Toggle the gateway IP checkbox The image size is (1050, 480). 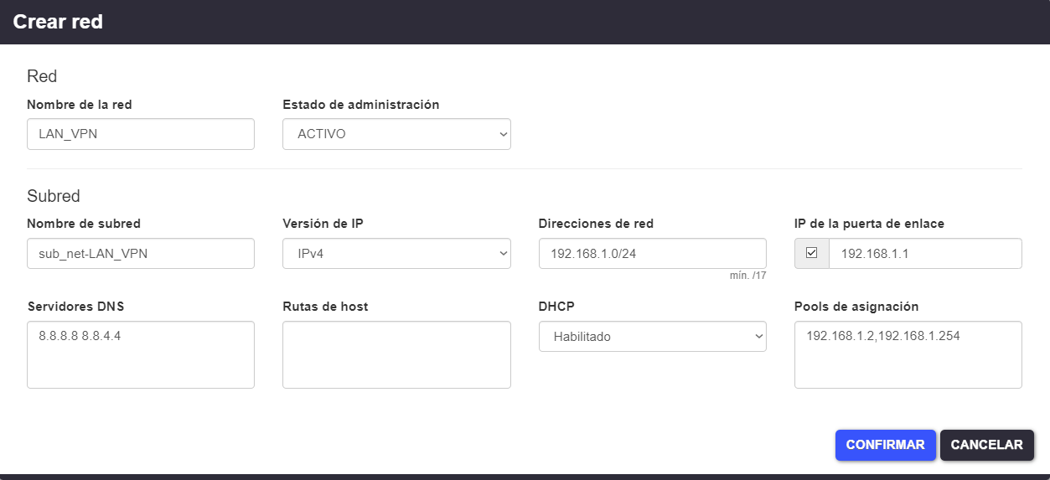pyautogui.click(x=811, y=253)
